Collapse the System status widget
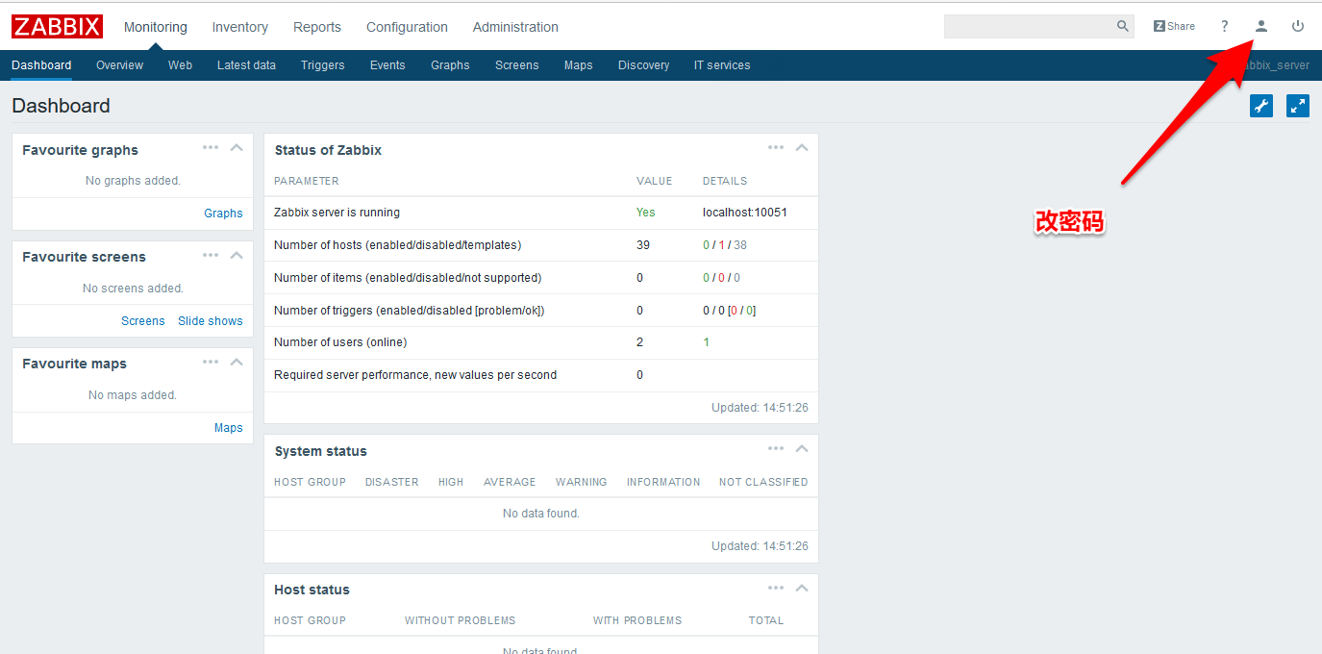Image resolution: width=1322 pixels, height=654 pixels. coord(802,449)
